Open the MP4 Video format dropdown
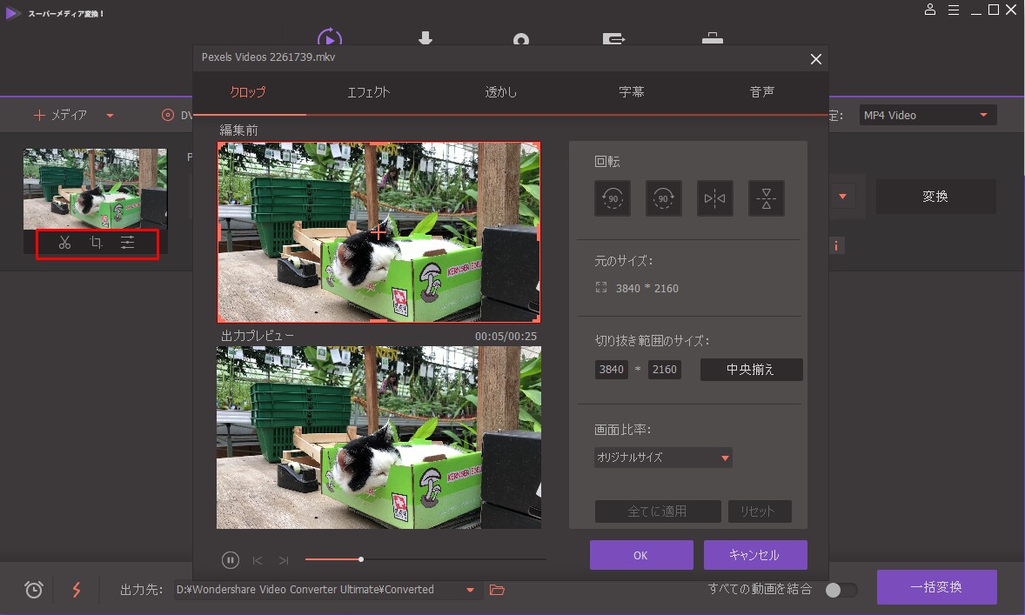Screen dimensions: 1025x615 pos(927,115)
